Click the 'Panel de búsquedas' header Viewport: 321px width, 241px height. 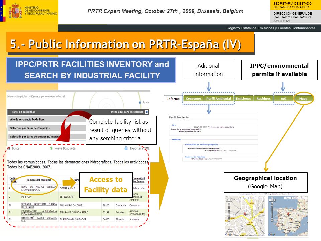click(x=23, y=112)
